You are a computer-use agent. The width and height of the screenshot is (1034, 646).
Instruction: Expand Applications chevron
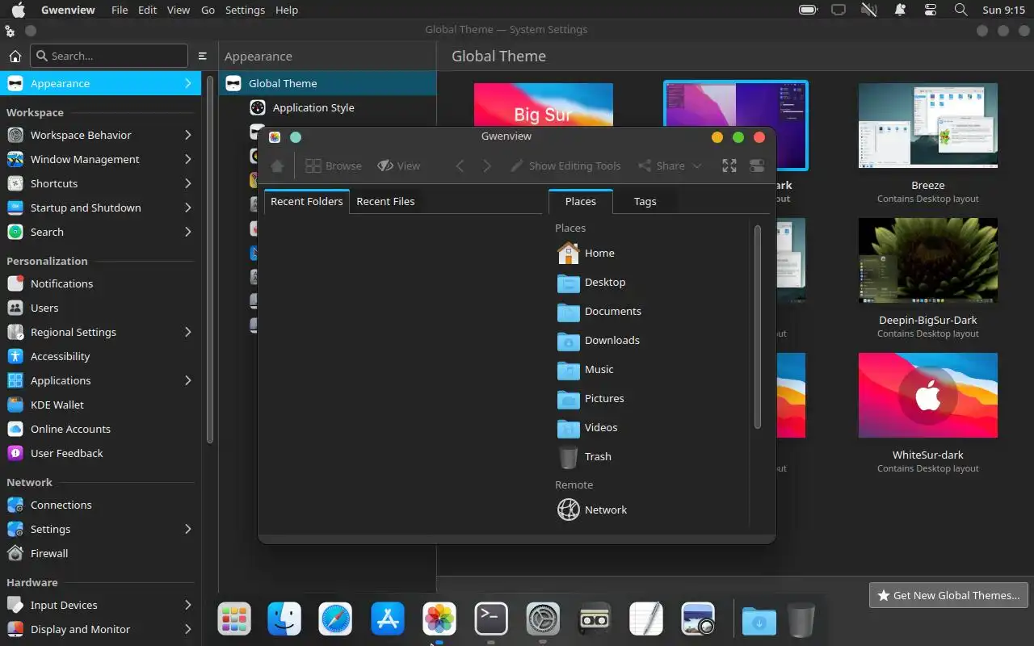coord(187,380)
